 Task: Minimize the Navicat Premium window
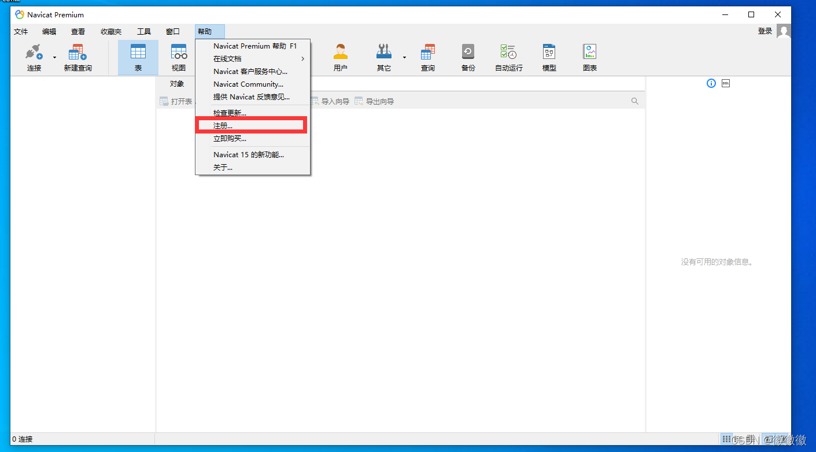pyautogui.click(x=725, y=14)
